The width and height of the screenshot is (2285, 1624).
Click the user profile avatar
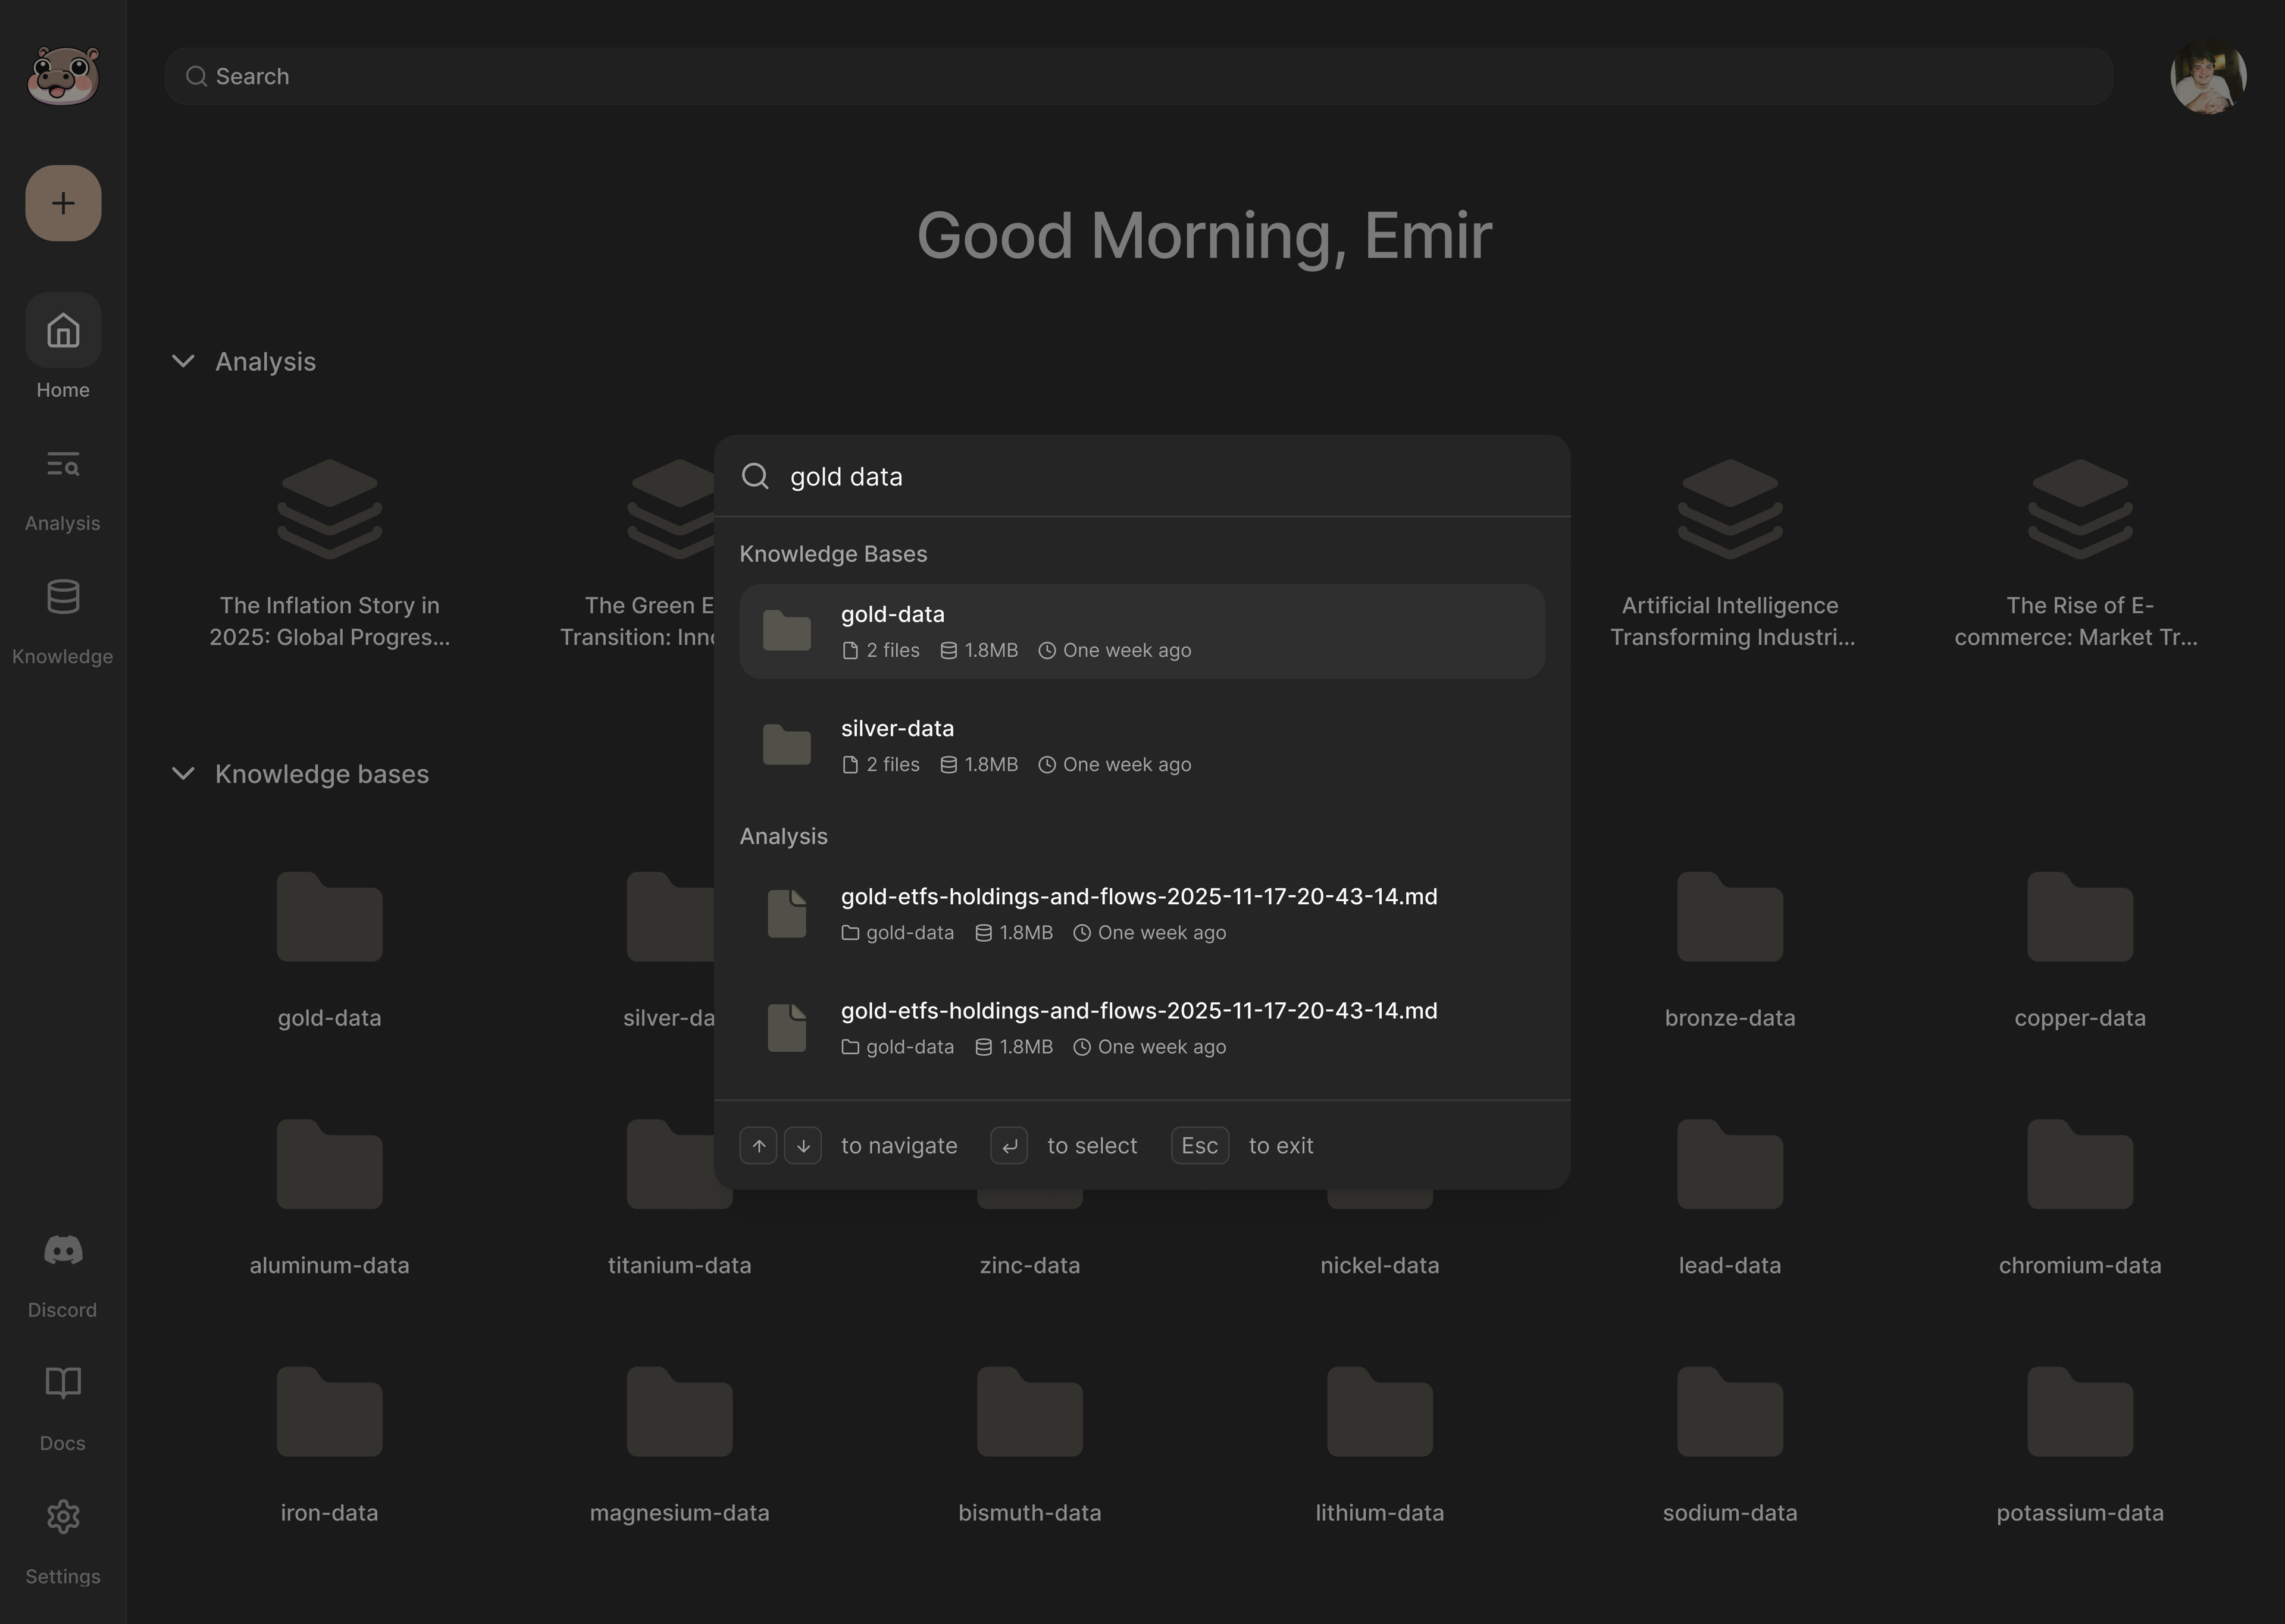click(2207, 77)
